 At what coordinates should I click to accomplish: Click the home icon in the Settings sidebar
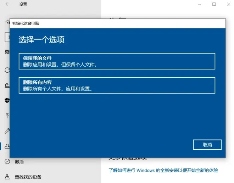pos(7,22)
